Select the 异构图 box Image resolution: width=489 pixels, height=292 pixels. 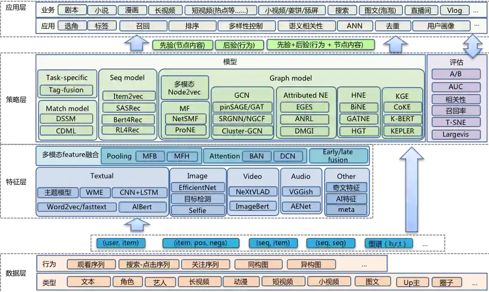pyautogui.click(x=311, y=265)
